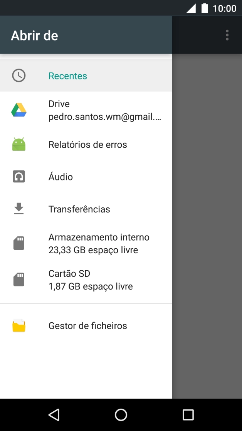Select the Armazenamento interno storage icon

[19, 243]
